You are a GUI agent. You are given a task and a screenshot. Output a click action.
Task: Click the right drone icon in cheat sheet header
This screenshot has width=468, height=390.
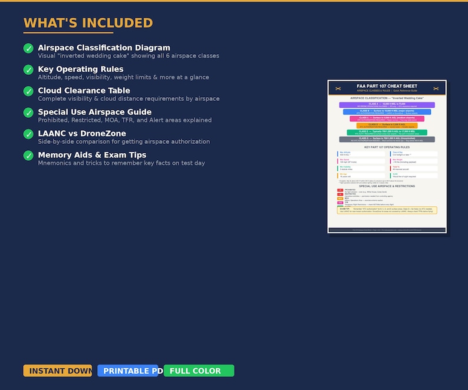pos(436,88)
